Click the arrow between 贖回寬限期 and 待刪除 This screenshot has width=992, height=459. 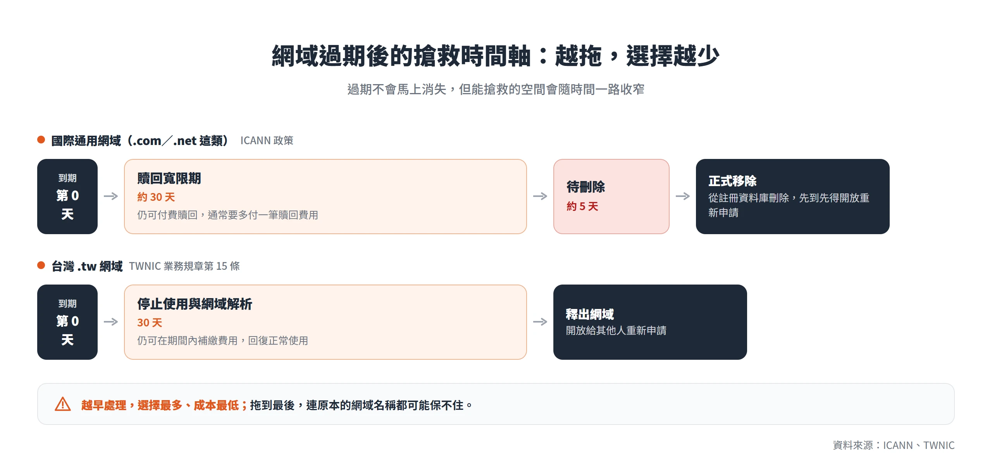coord(540,196)
